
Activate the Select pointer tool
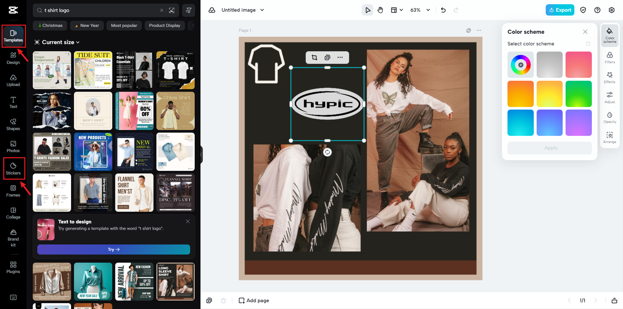click(367, 10)
